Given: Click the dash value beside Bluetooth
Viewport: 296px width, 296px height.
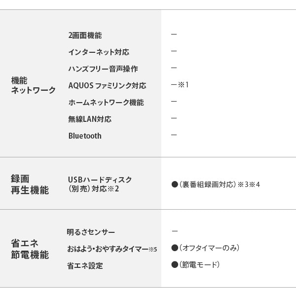Looking at the screenshot, I should pyautogui.click(x=174, y=135).
